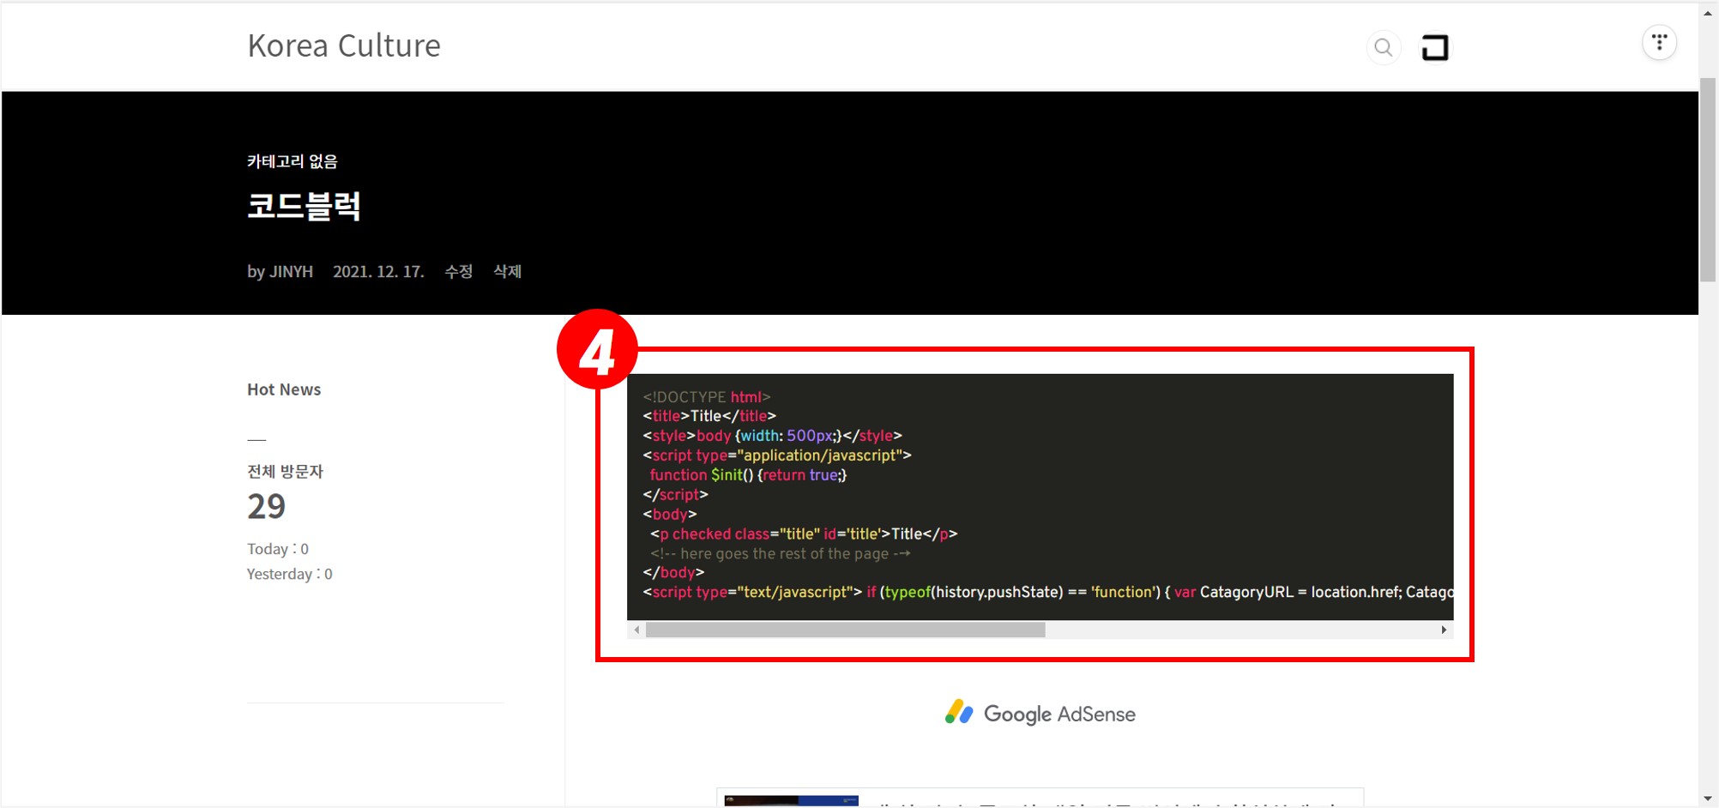Click the history.pushState script line
The width and height of the screenshot is (1719, 808).
1047,593
